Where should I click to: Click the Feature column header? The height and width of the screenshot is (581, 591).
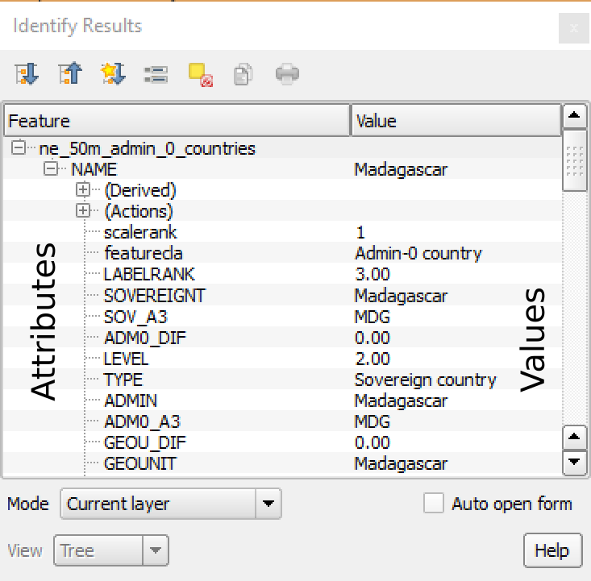coord(177,121)
